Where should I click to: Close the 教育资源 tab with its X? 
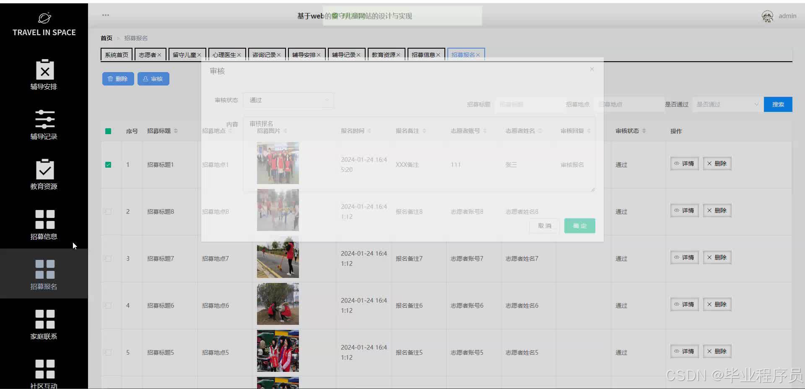click(x=398, y=55)
